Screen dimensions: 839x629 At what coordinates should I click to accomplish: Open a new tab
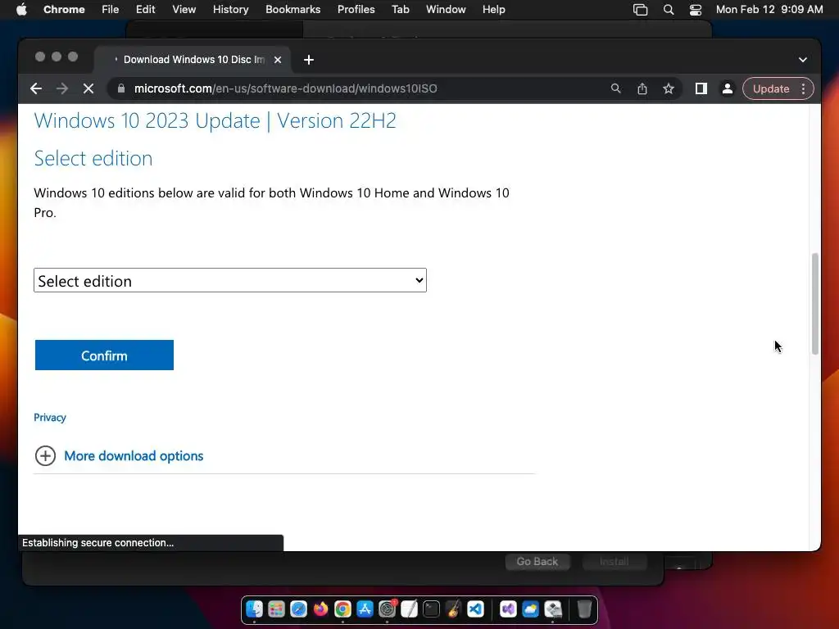click(309, 60)
